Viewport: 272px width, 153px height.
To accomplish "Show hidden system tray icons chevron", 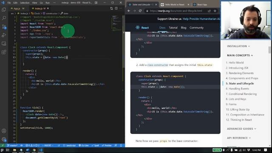I will pyautogui.click(x=227, y=150).
